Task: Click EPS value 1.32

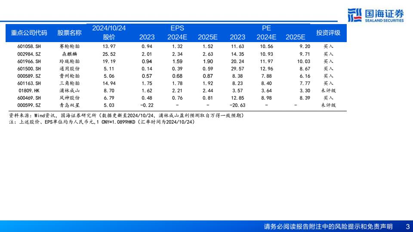Action: [177, 46]
